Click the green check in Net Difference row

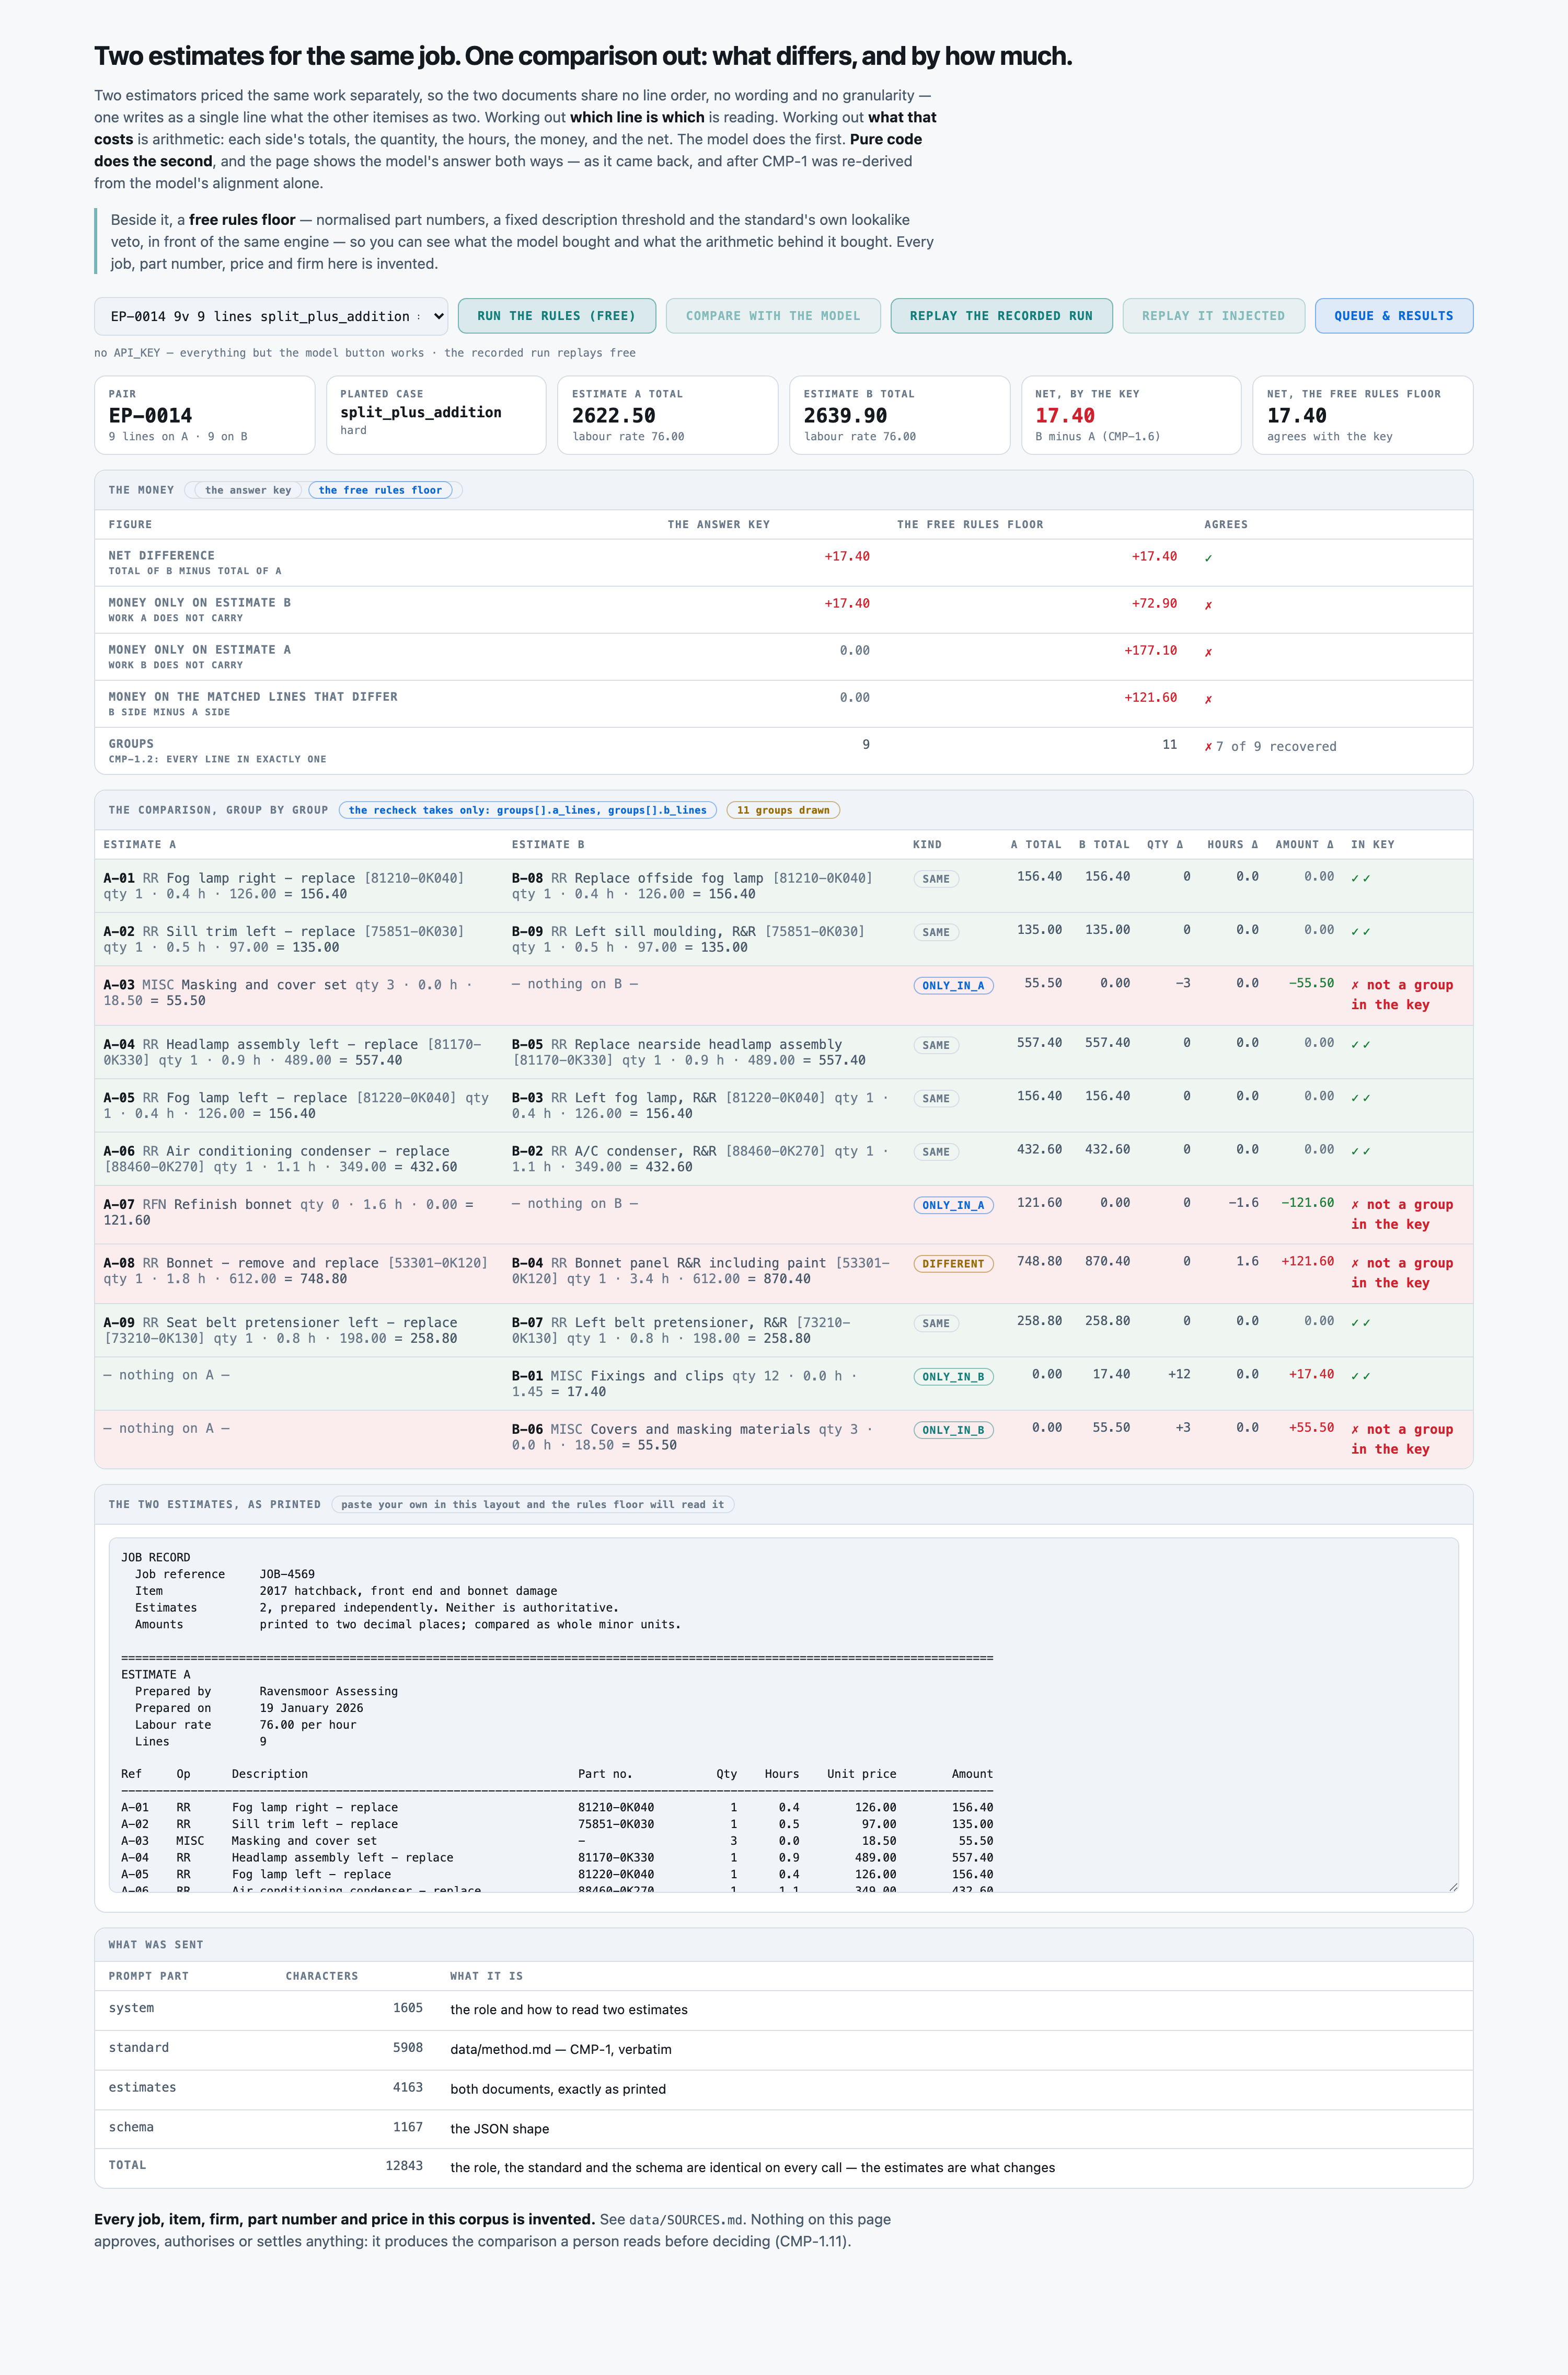[1208, 558]
